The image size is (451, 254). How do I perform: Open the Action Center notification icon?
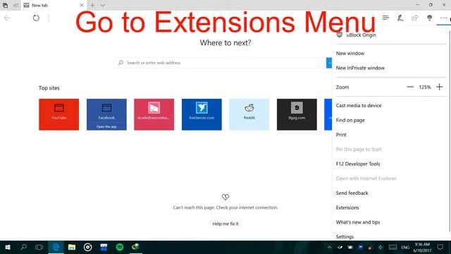440,247
